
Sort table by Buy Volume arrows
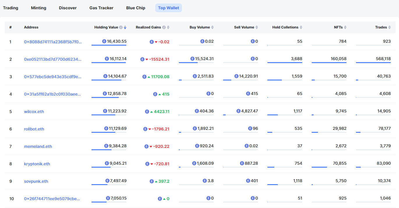click(x=212, y=27)
